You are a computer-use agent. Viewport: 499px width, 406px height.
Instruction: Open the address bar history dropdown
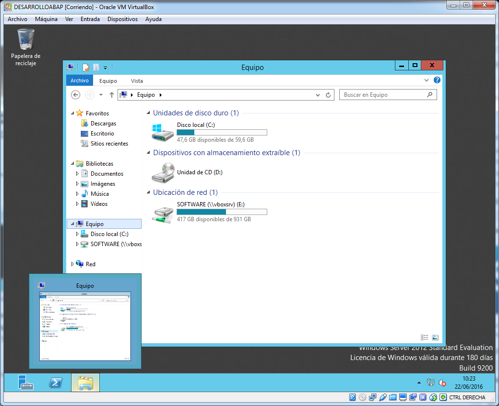point(318,95)
